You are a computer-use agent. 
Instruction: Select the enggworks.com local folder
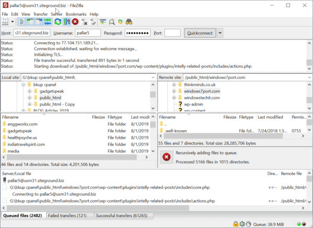22,124
